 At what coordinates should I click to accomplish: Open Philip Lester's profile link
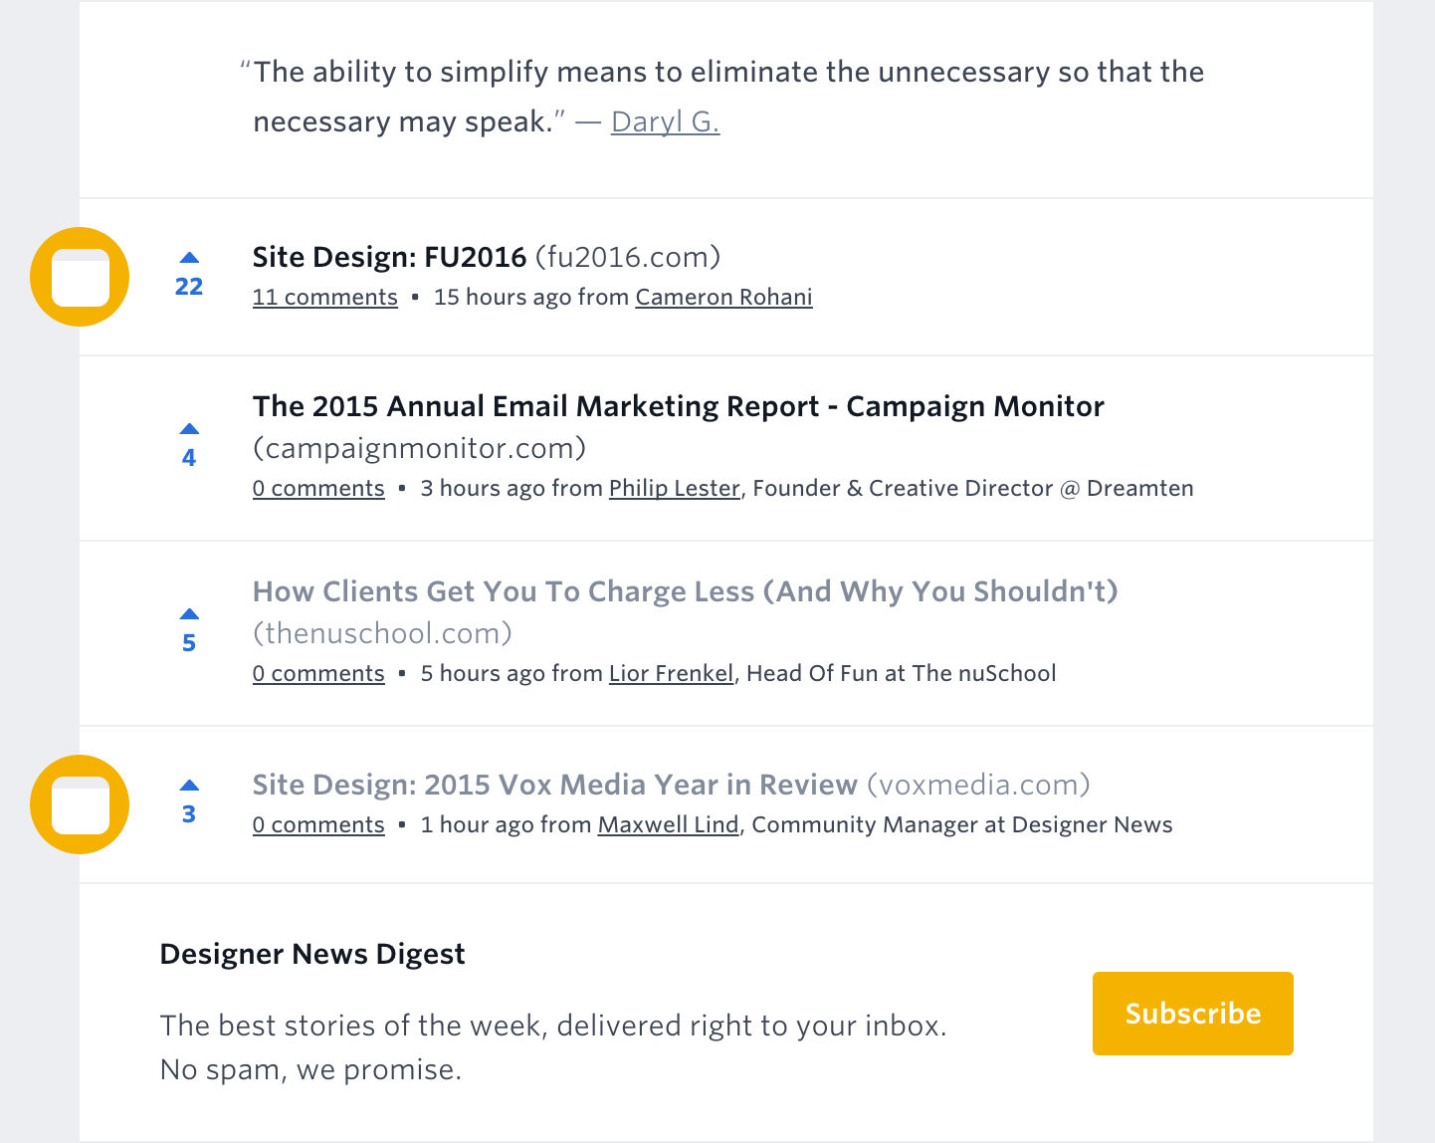click(674, 488)
